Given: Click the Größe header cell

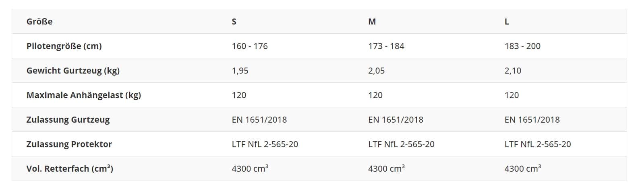Looking at the screenshot, I should pyautogui.click(x=39, y=22).
